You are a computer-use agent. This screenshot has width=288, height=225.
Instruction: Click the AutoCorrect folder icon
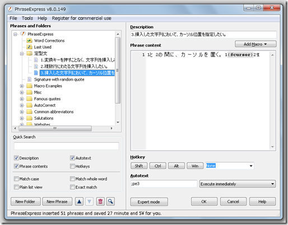point(29,105)
